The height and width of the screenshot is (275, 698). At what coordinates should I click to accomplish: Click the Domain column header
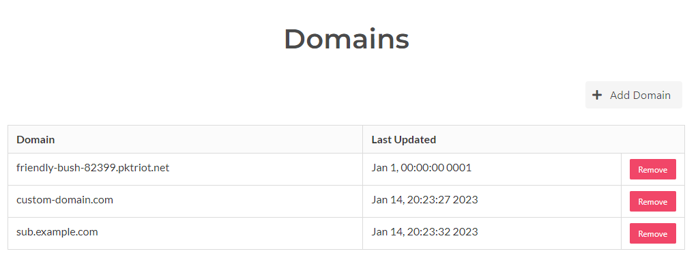click(35, 140)
